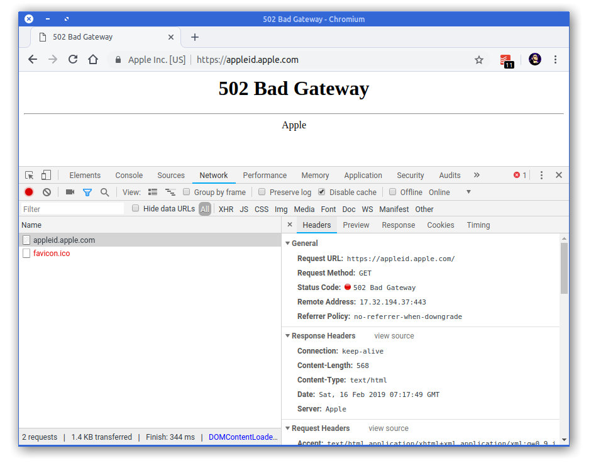
Task: Open a new tab with the plus button
Action: tap(195, 37)
